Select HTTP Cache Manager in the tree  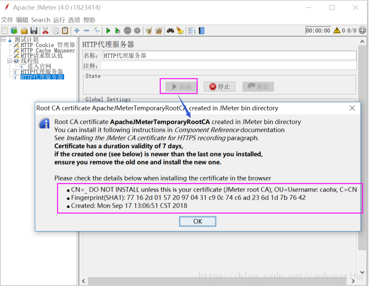48,50
